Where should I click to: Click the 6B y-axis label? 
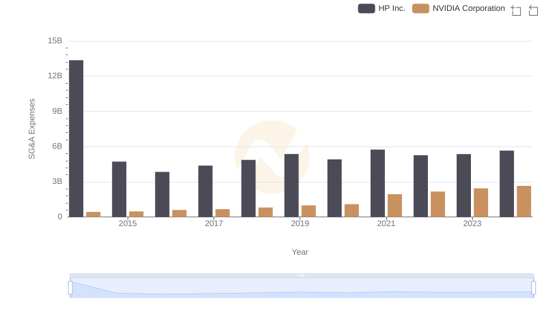[x=57, y=146]
